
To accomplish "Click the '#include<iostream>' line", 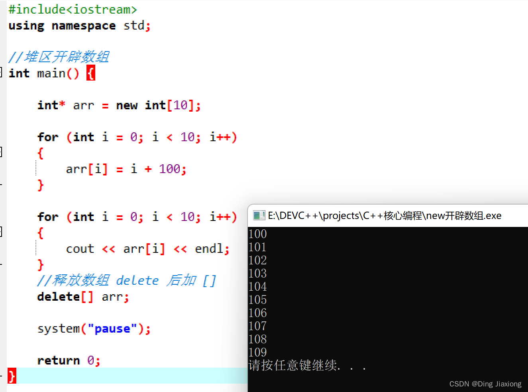I will pos(73,9).
